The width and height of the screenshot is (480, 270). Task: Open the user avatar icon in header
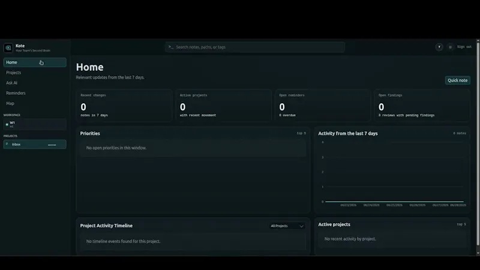[439, 47]
